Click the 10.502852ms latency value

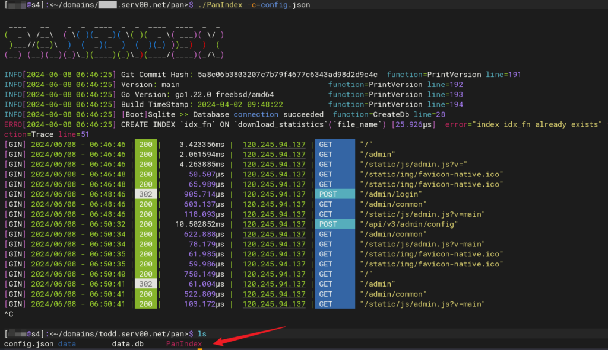tap(200, 224)
